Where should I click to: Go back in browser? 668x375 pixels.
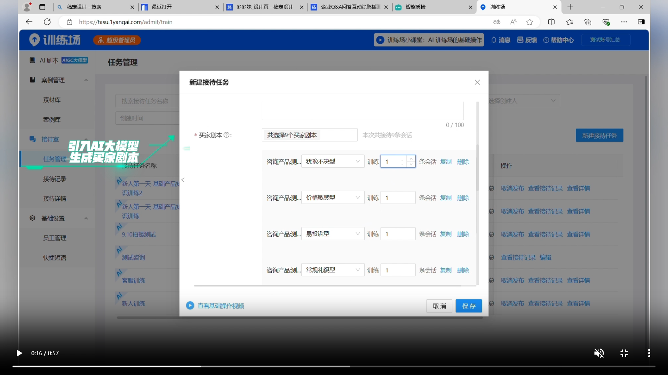(29, 22)
